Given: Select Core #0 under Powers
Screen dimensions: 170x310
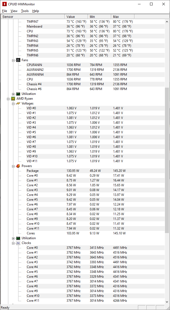Looking at the screenshot, I should pos(95,175).
